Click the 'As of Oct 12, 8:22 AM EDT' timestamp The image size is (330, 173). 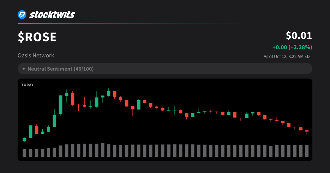288,57
